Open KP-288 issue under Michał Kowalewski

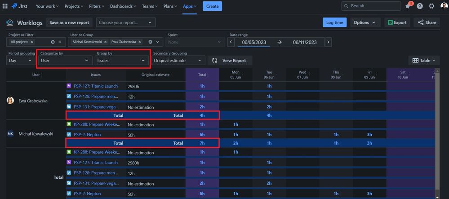pos(96,124)
